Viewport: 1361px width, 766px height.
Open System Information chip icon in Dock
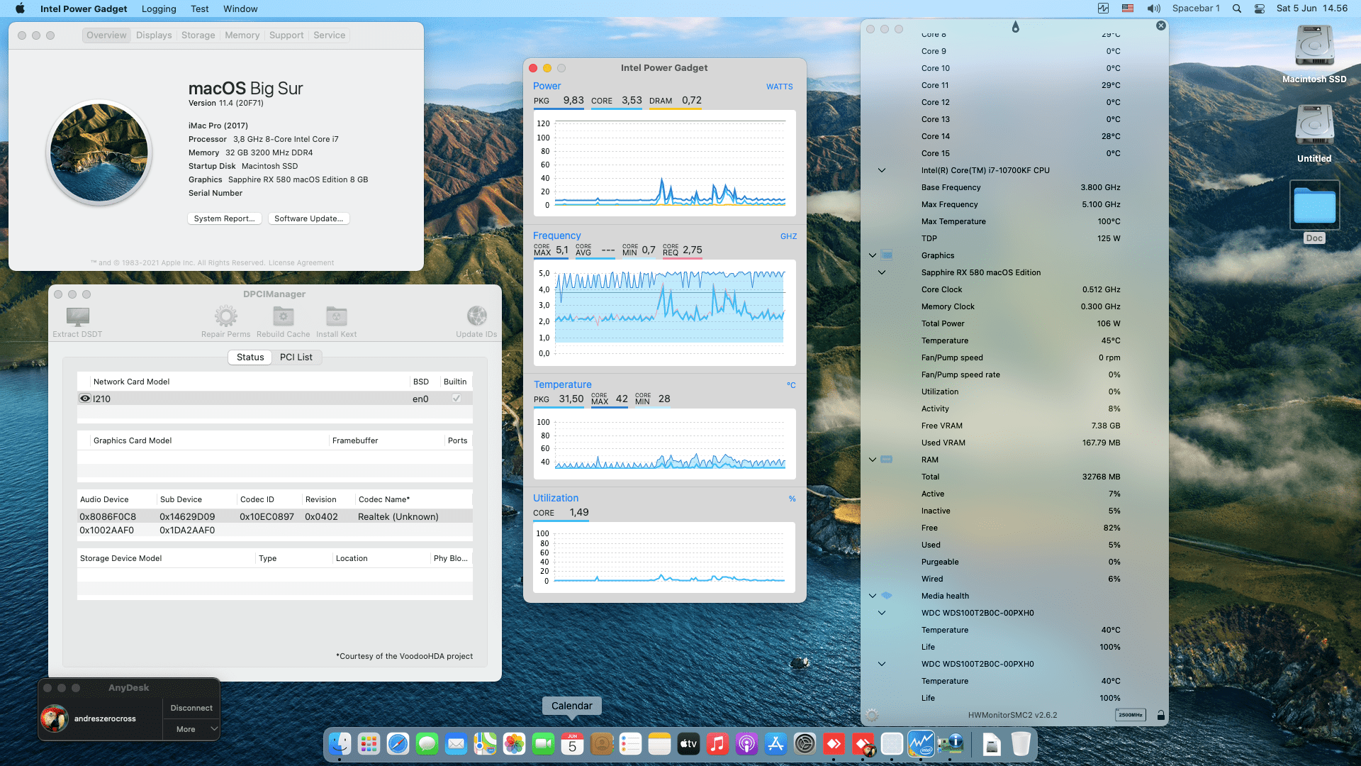[950, 744]
